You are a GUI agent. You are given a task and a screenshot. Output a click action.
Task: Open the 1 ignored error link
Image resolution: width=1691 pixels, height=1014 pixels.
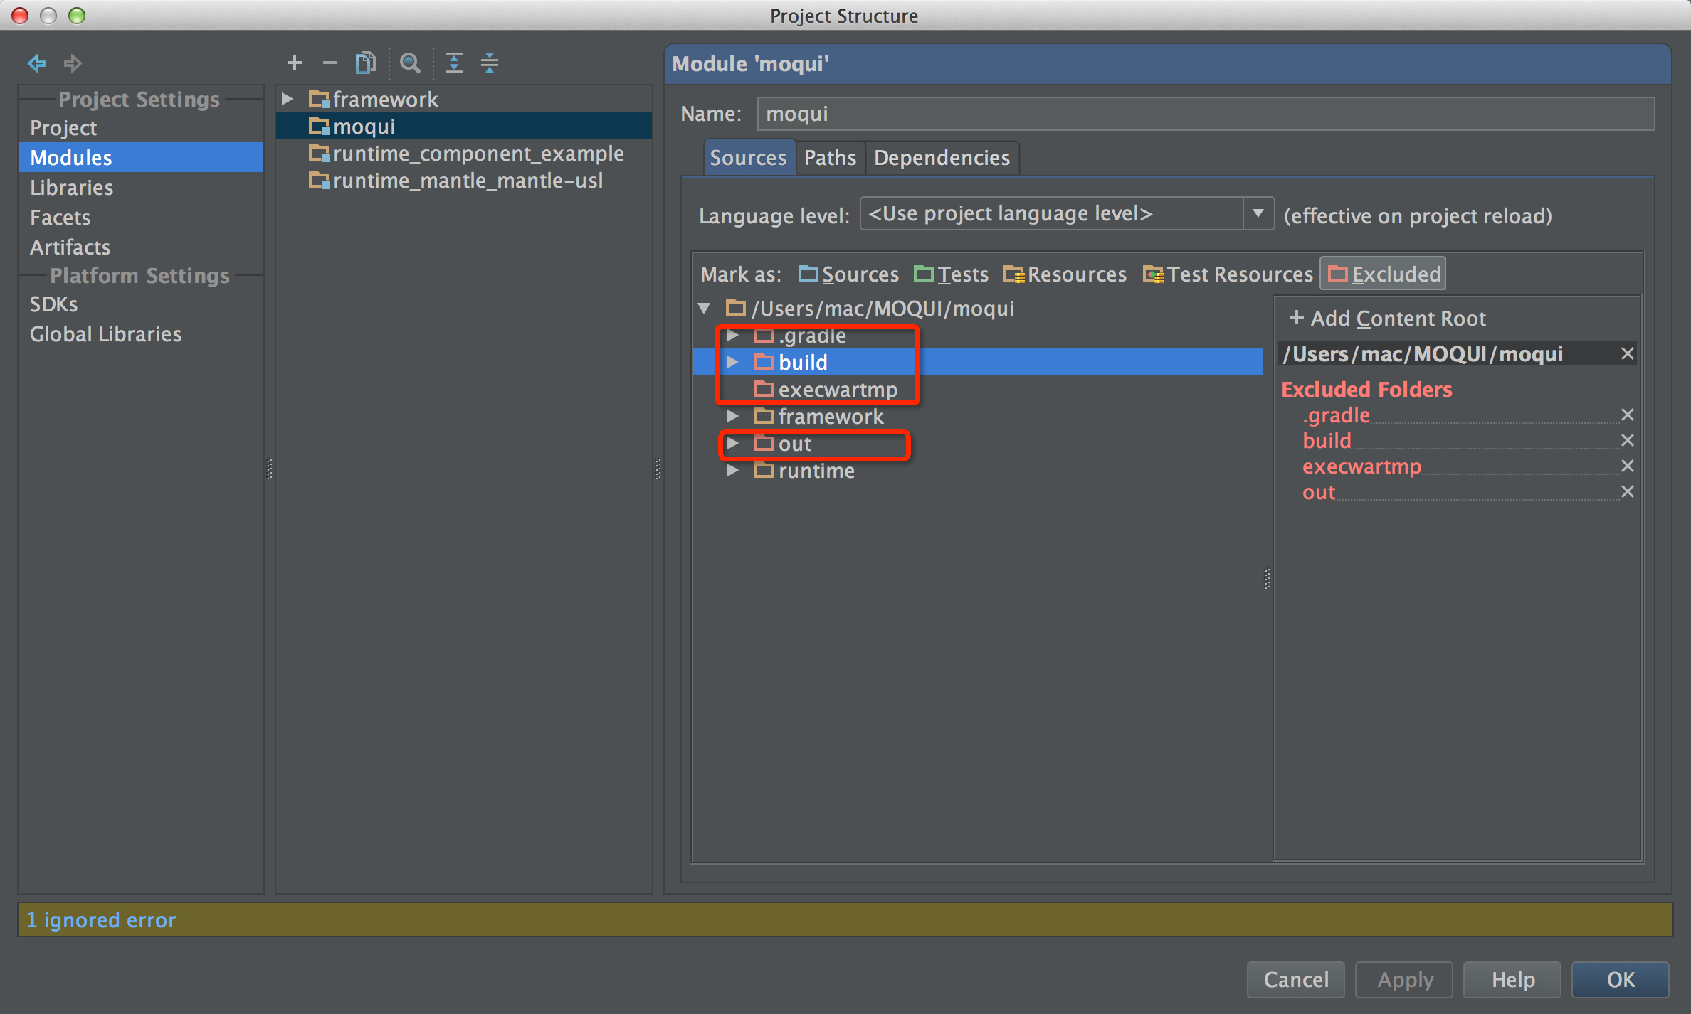click(x=101, y=920)
